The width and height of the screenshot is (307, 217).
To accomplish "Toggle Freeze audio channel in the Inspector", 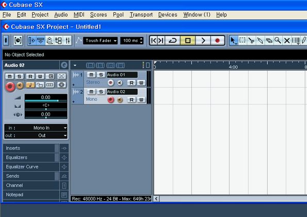I will tap(61, 85).
